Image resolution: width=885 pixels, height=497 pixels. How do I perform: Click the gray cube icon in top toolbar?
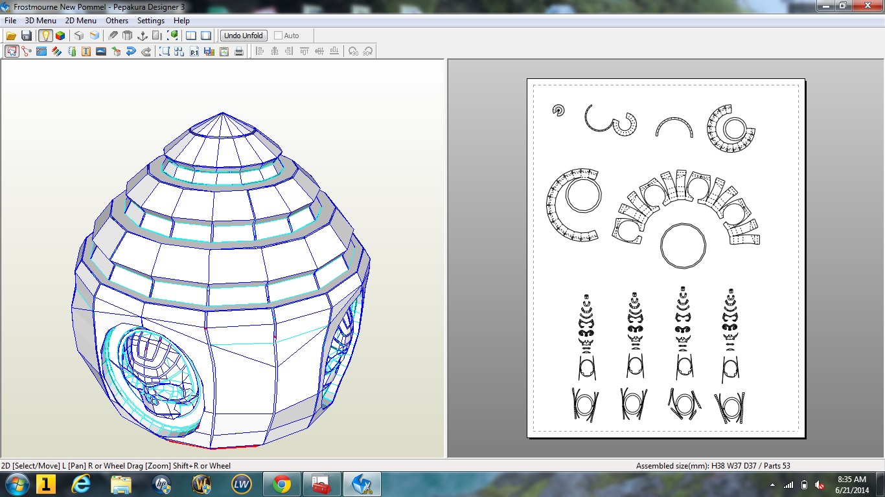[79, 36]
